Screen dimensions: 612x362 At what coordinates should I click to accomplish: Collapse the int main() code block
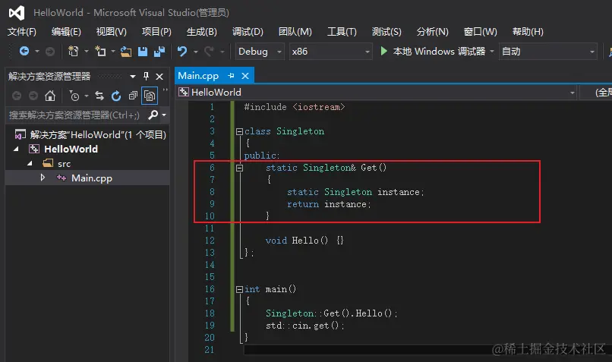coord(240,289)
